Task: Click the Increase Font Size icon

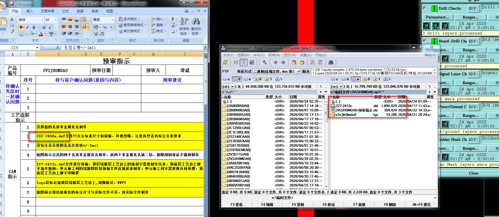Action: click(x=44, y=27)
